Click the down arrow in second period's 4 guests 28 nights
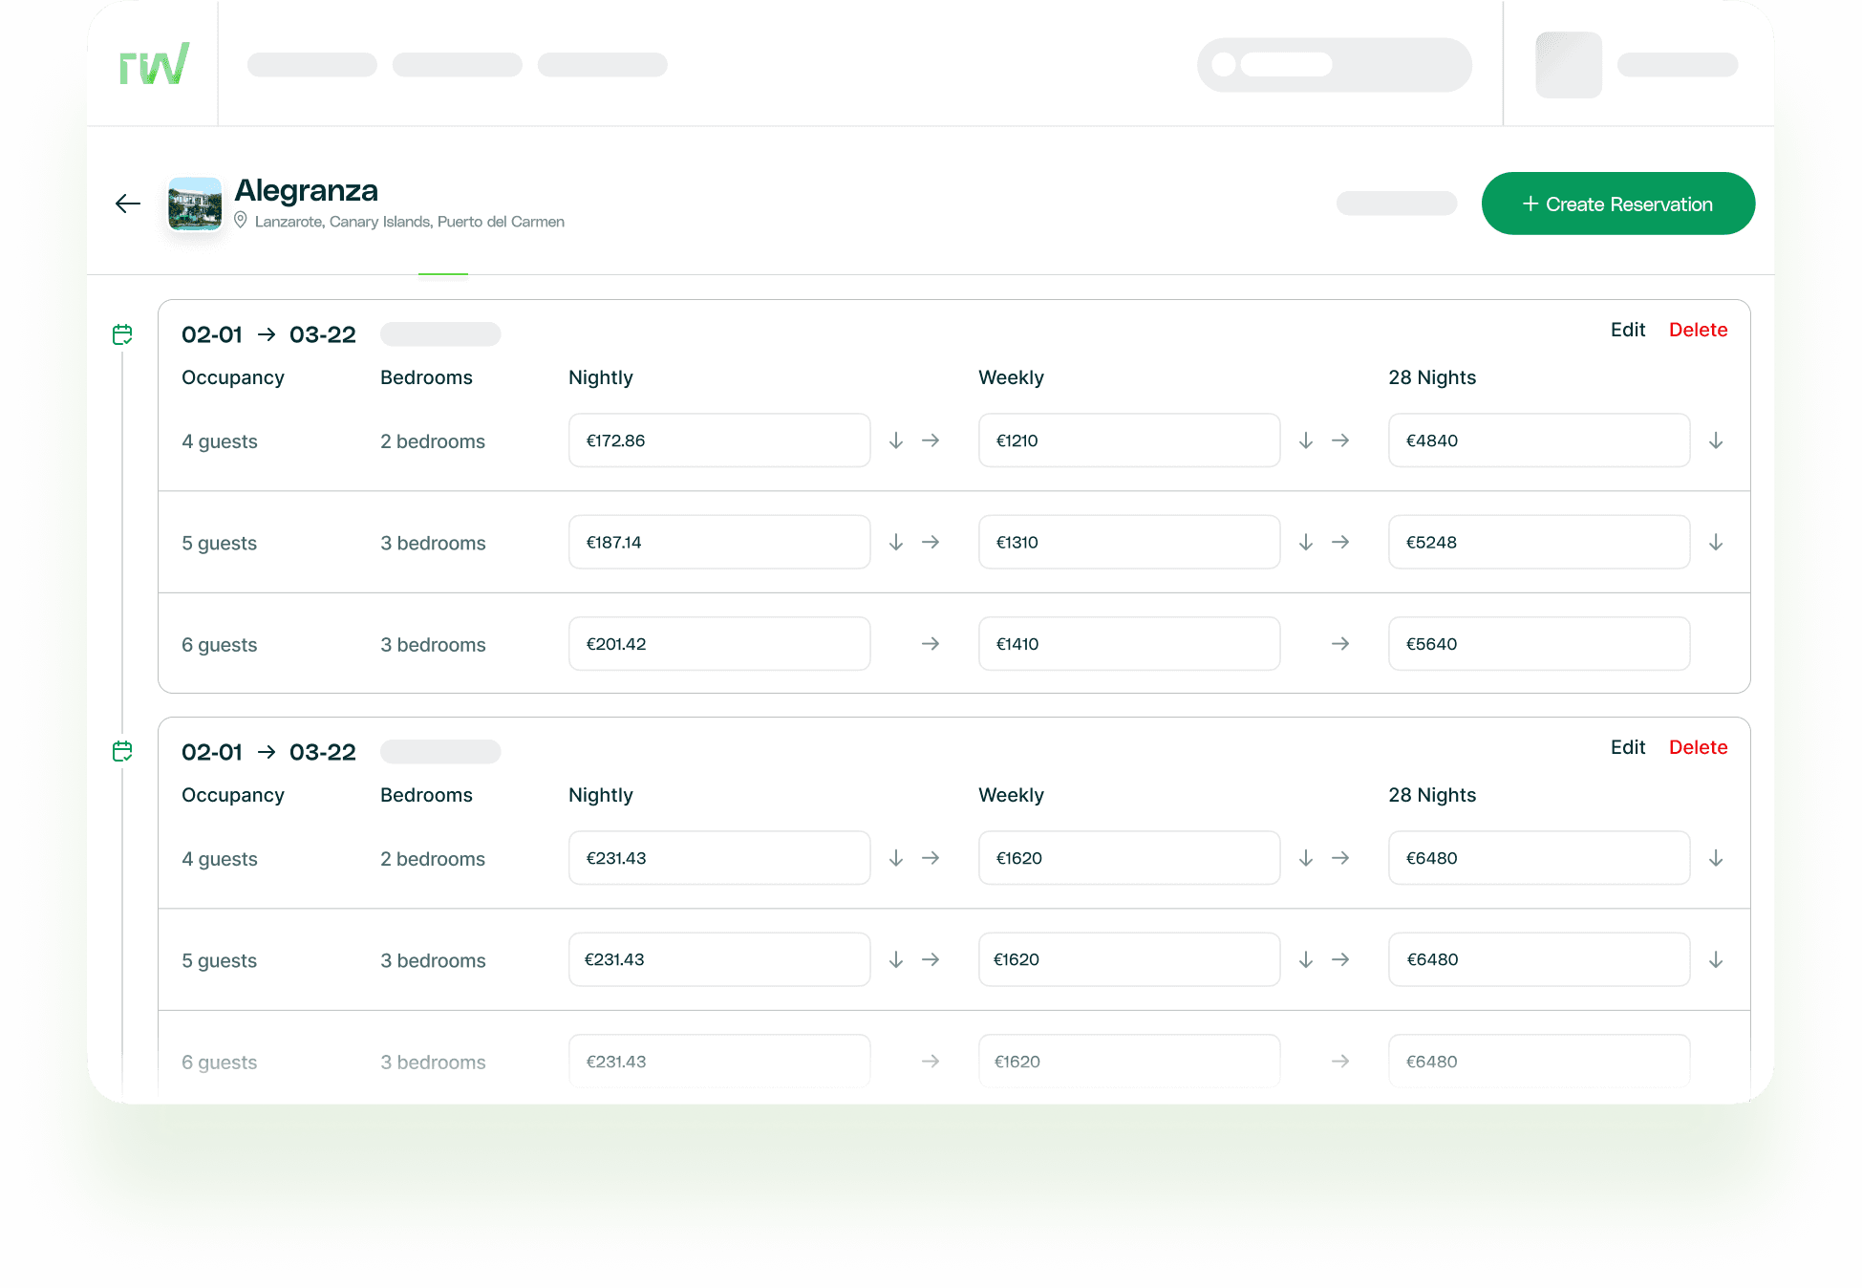The width and height of the screenshot is (1862, 1288). (x=1716, y=858)
